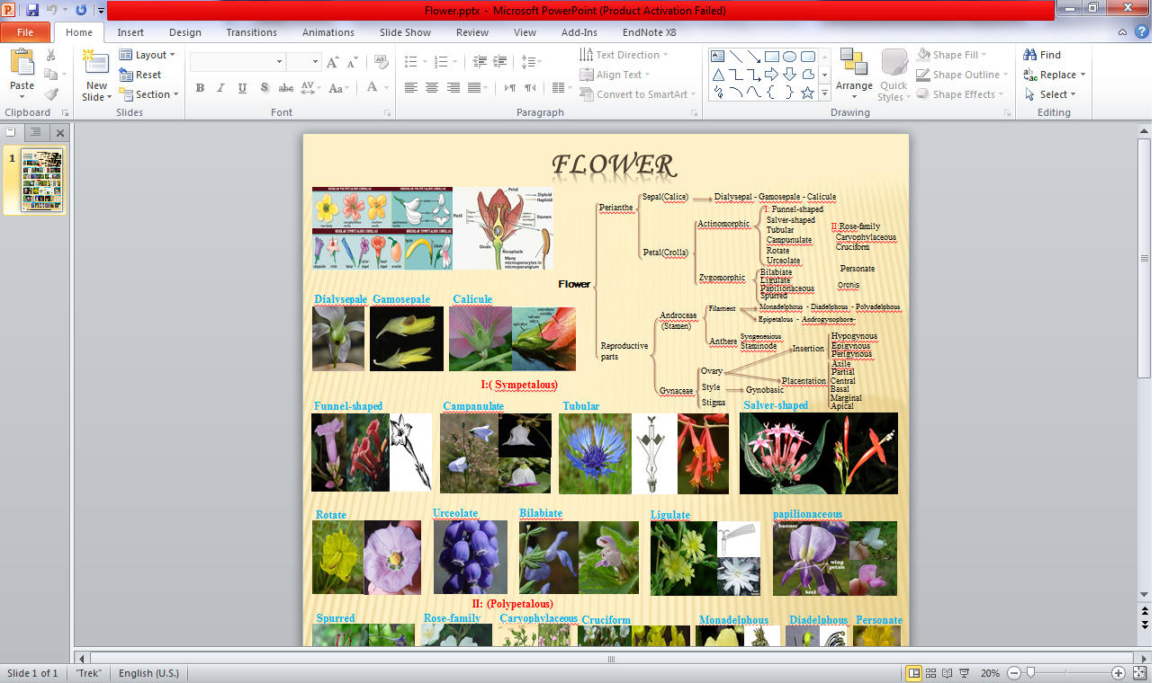
Task: Select slide 1 thumbnail in slides pane
Action: click(x=42, y=180)
